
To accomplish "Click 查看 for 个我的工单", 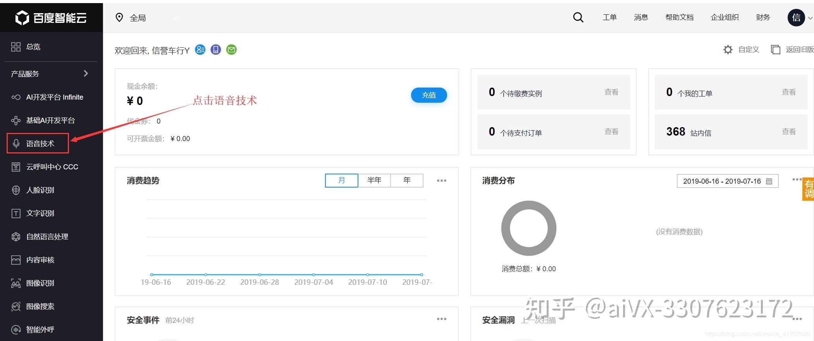I will pyautogui.click(x=789, y=92).
